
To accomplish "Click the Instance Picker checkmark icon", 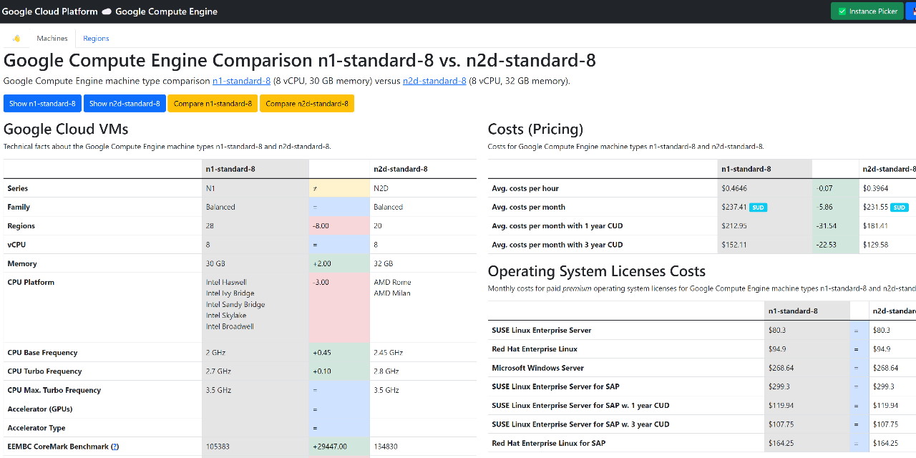I will (x=842, y=11).
